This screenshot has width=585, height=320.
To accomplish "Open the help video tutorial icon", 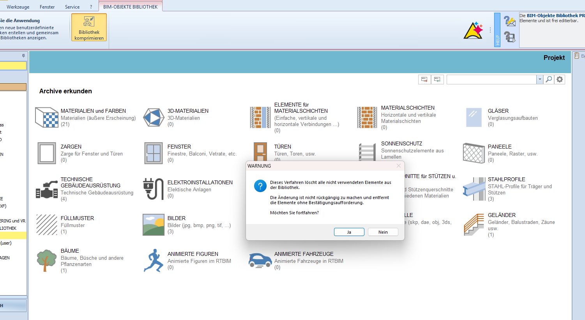I will tap(509, 37).
